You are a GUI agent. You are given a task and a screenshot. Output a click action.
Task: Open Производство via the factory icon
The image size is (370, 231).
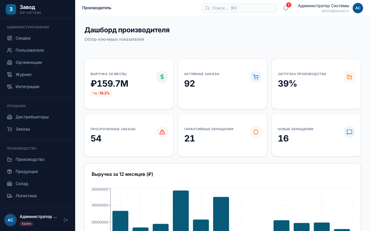click(9, 159)
